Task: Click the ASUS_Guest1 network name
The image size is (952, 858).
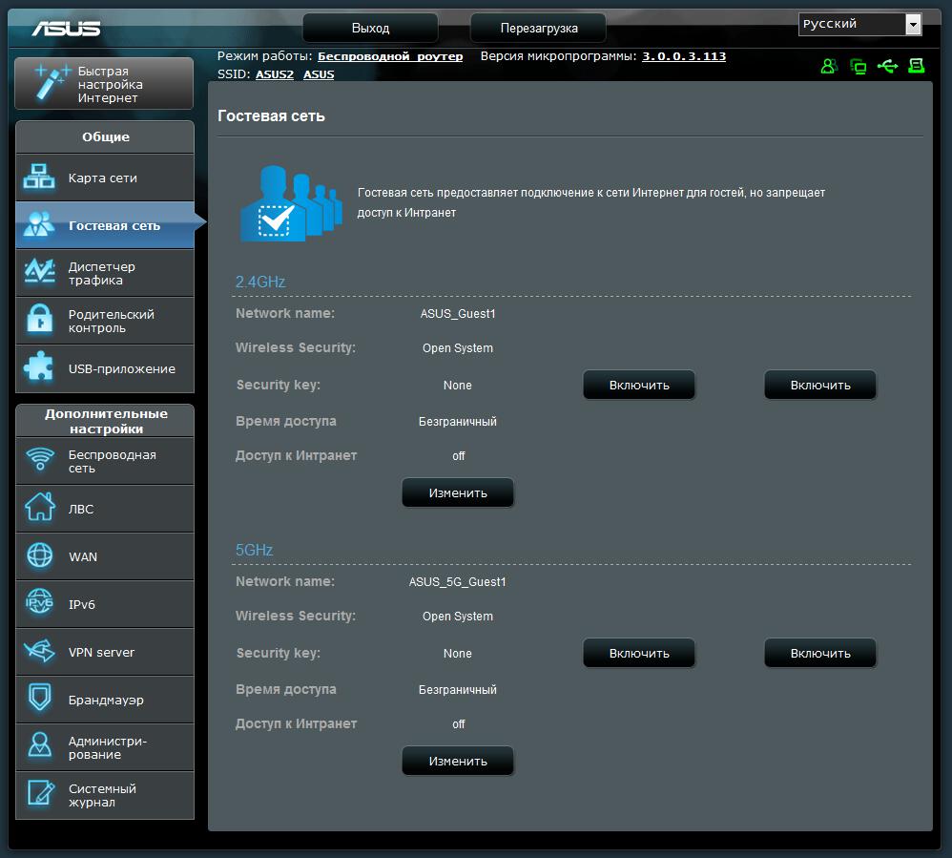Action: pyautogui.click(x=458, y=314)
